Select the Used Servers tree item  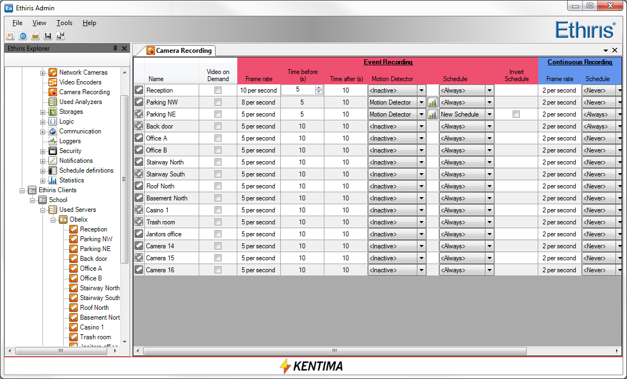(78, 210)
